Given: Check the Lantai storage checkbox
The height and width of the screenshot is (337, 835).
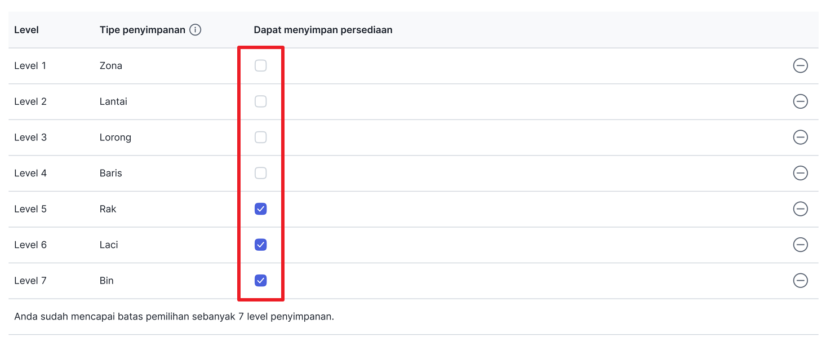Looking at the screenshot, I should pyautogui.click(x=260, y=101).
